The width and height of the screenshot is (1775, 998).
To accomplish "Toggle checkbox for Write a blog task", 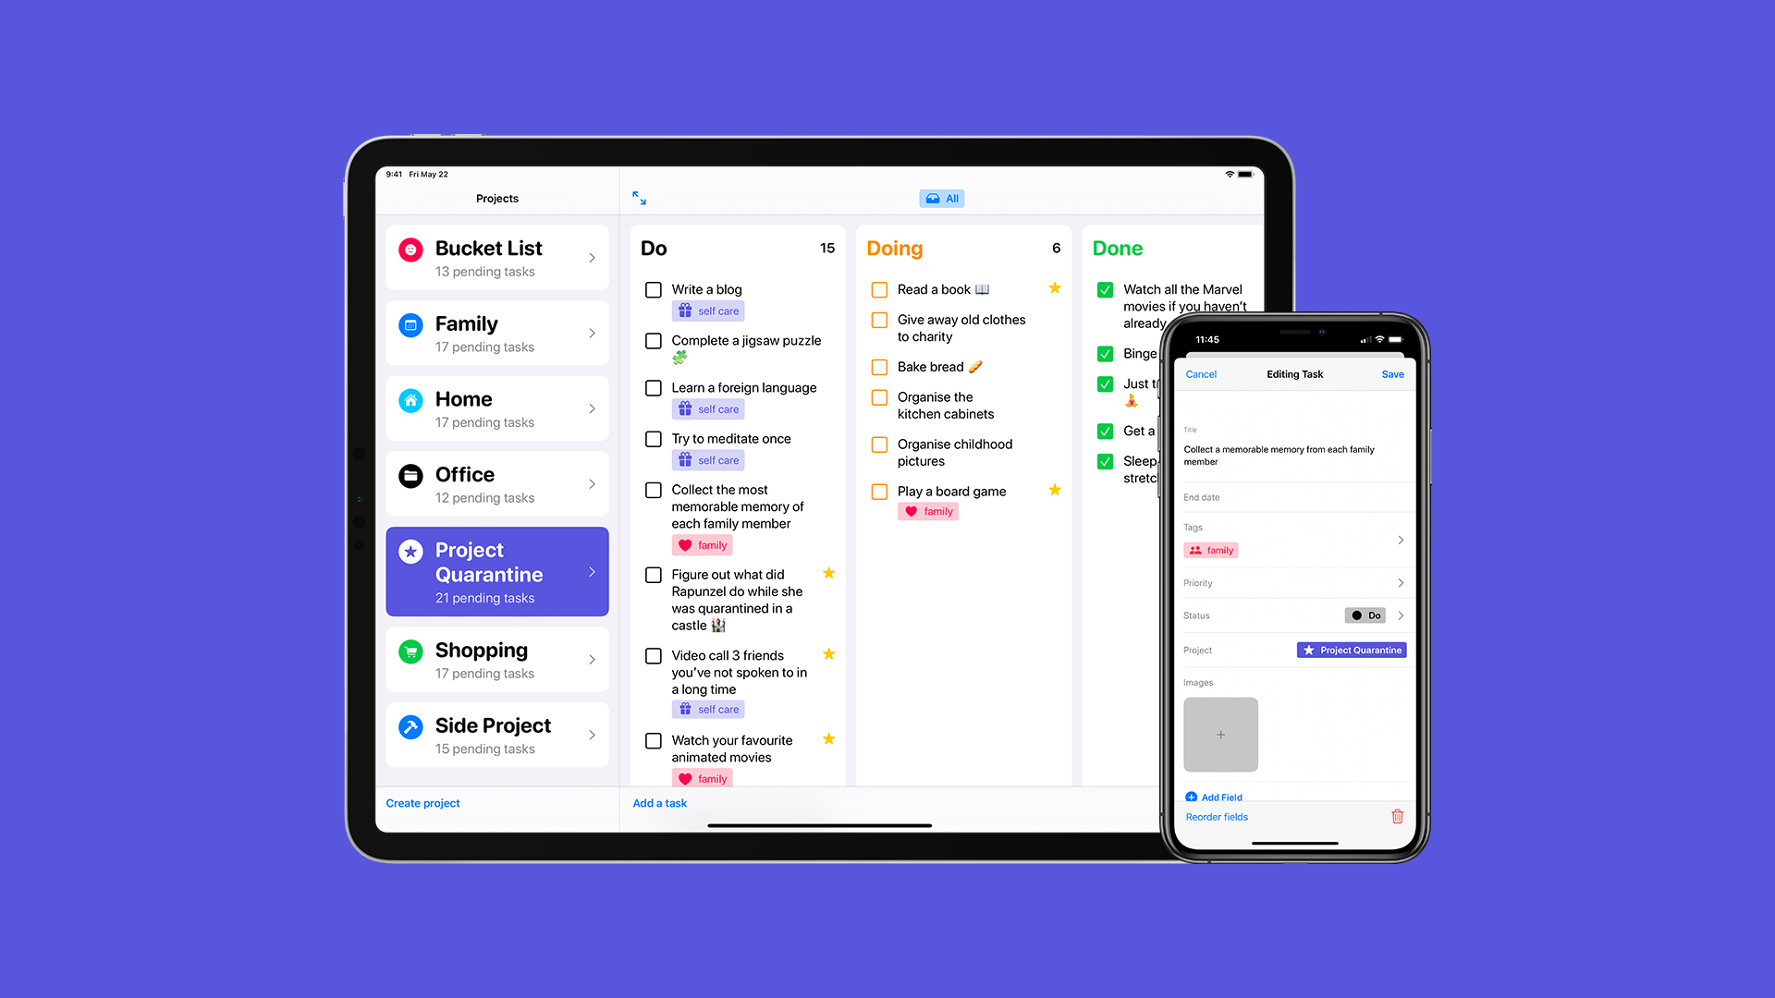I will 652,289.
